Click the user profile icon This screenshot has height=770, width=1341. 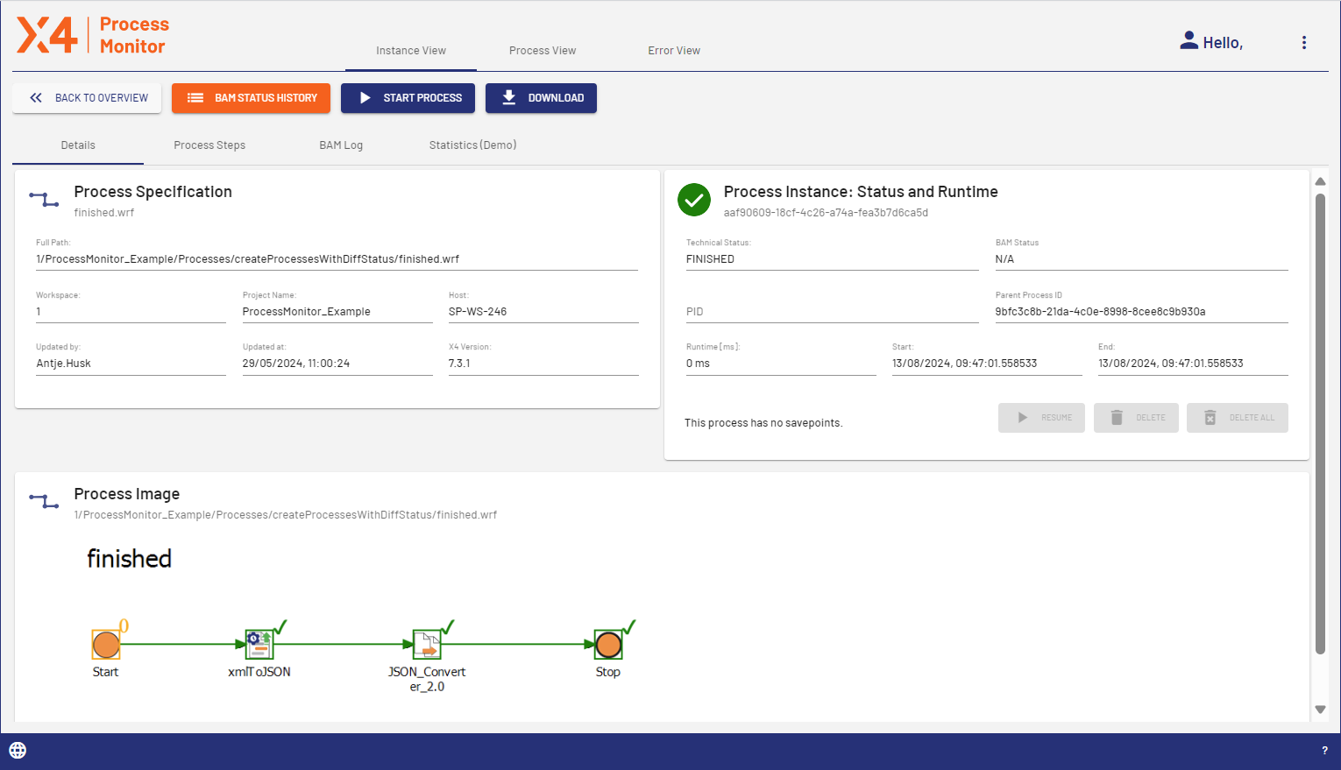[1188, 41]
